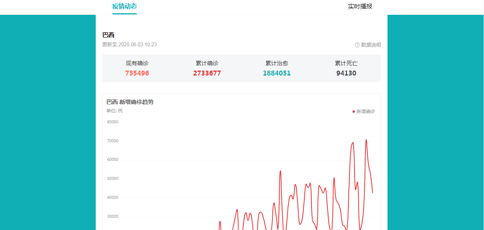Click the chart title 巴西 新增确诊趋势

(130, 102)
